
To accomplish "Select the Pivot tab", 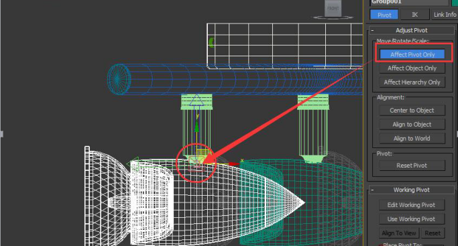I will click(384, 15).
